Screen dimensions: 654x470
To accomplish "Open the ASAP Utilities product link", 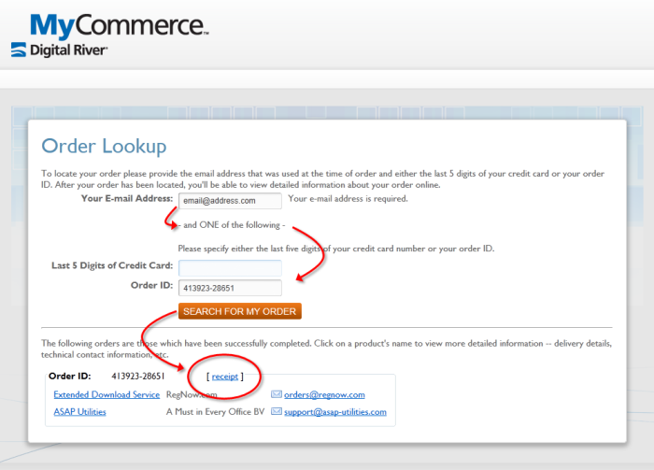I will pyautogui.click(x=79, y=412).
